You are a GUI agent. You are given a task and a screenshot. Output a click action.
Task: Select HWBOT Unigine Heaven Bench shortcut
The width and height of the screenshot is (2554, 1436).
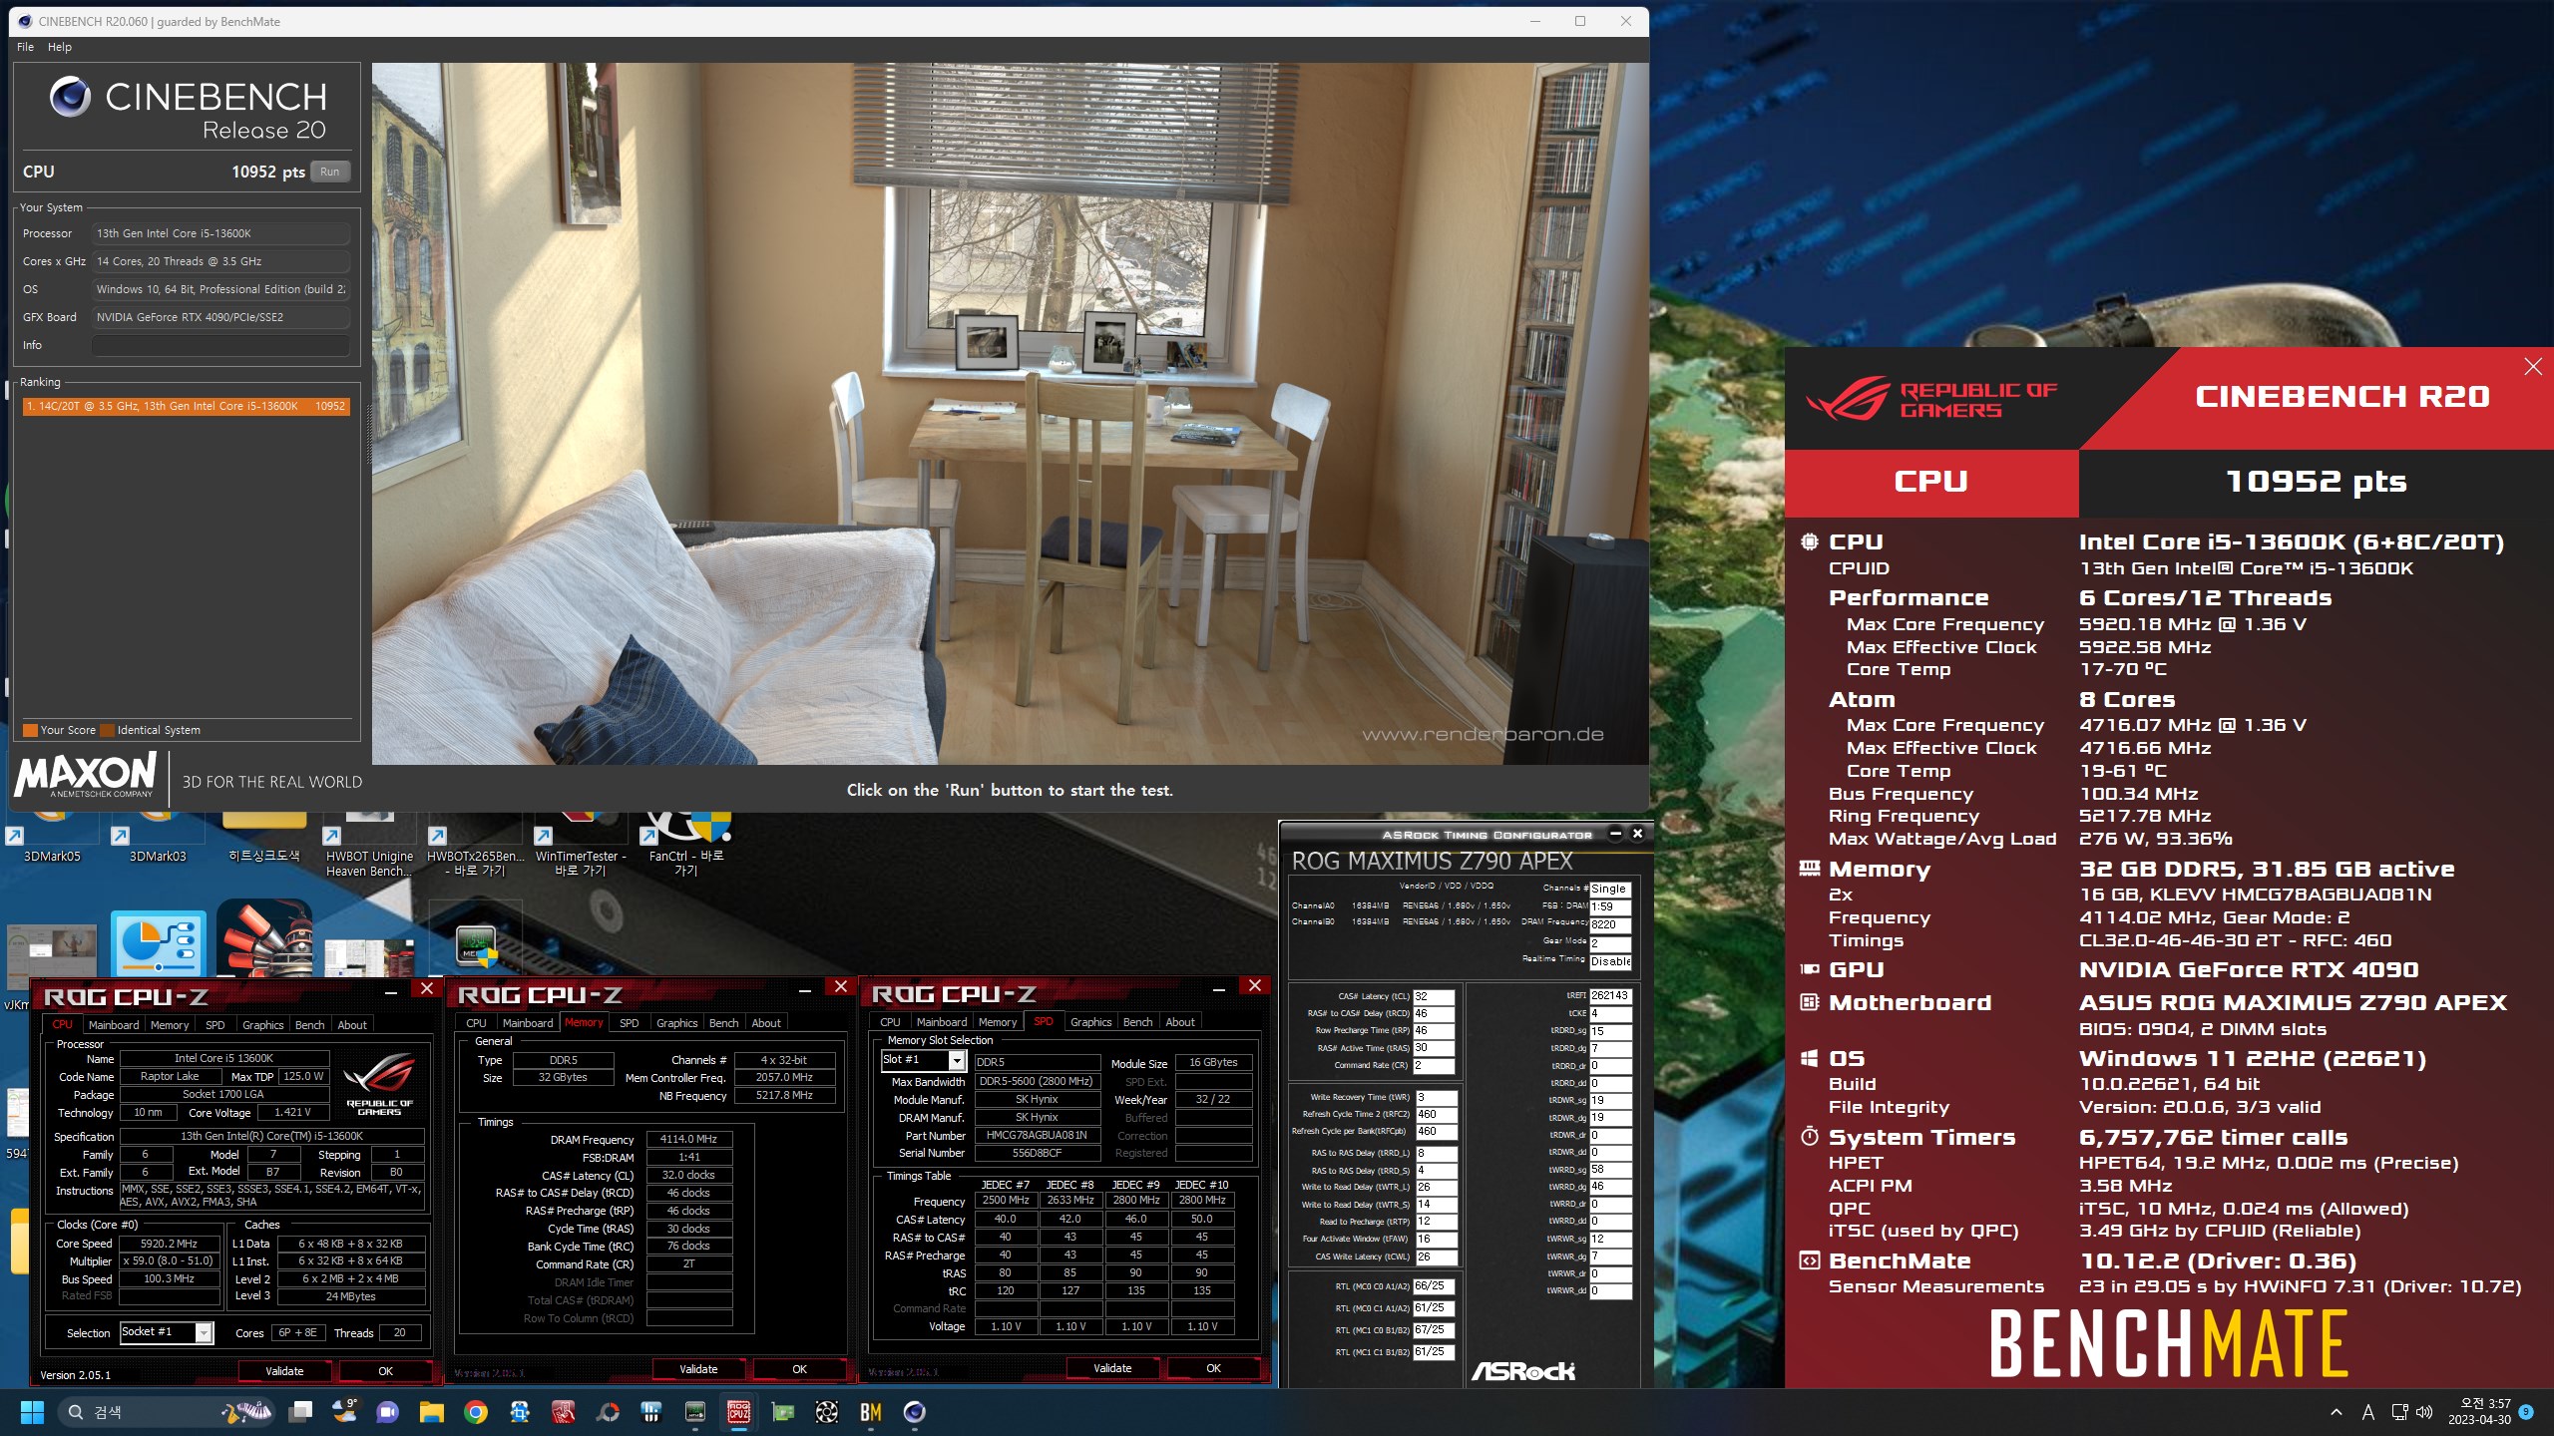coord(369,846)
